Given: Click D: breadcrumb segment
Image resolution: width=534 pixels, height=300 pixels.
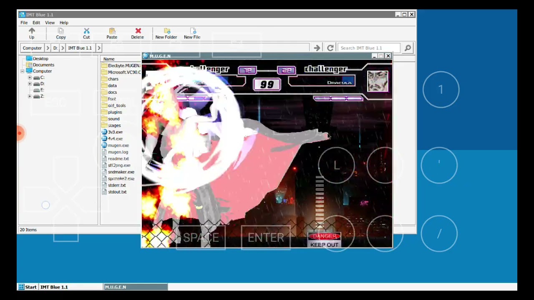Looking at the screenshot, I should (55, 48).
